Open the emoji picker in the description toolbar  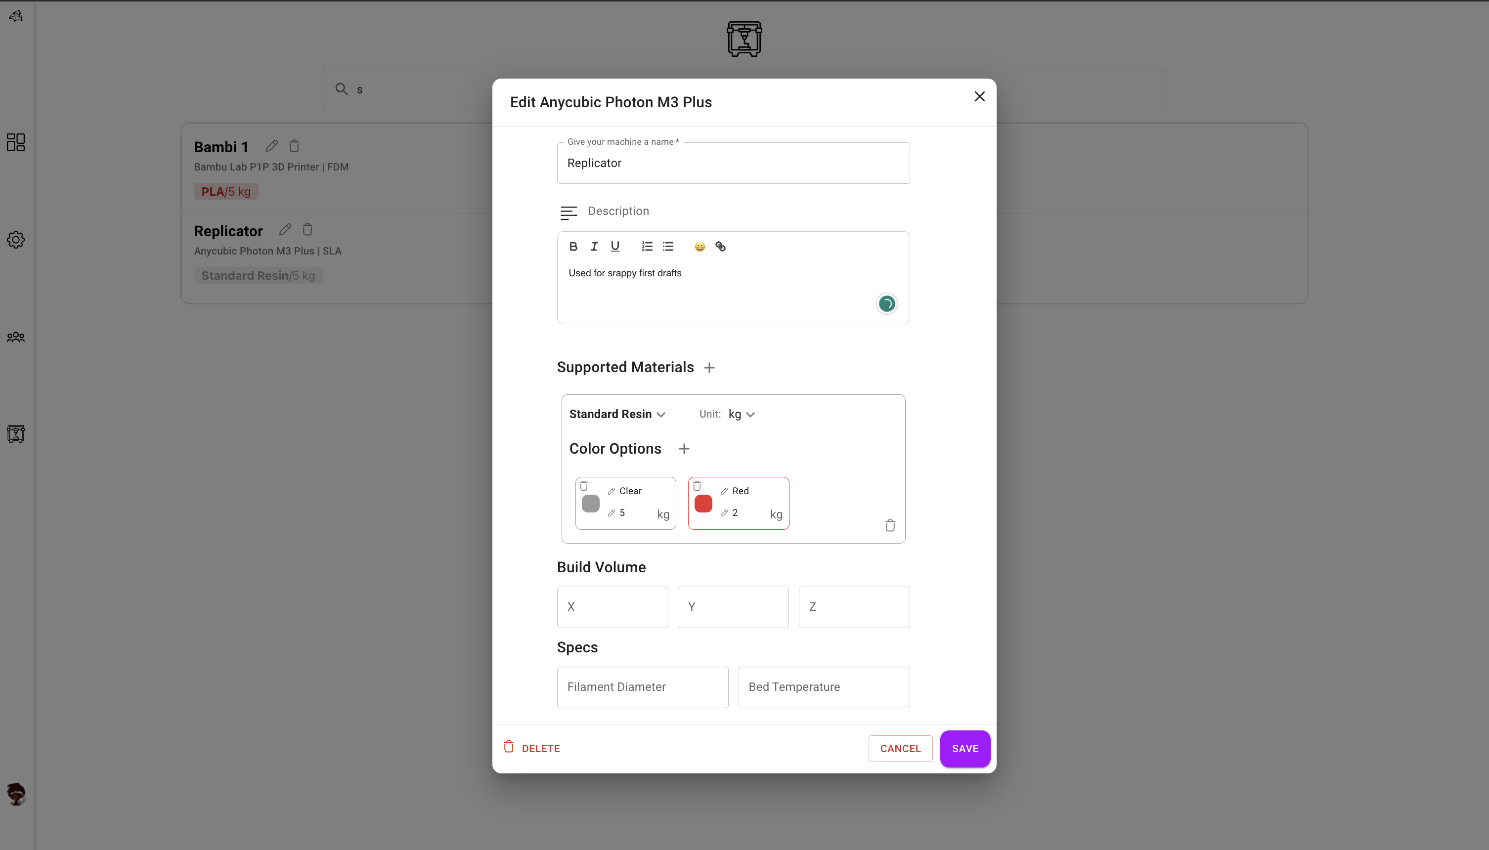pos(700,247)
